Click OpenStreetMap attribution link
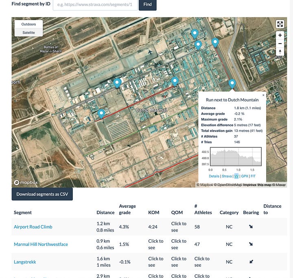This screenshot has width=293, height=278. click(228, 185)
